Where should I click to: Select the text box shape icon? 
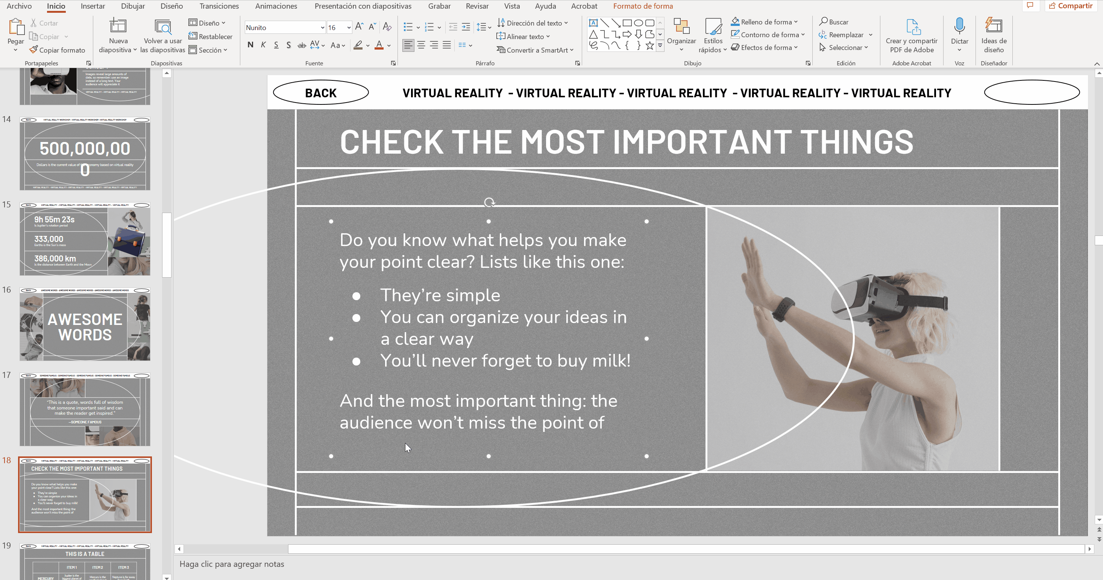click(x=593, y=23)
